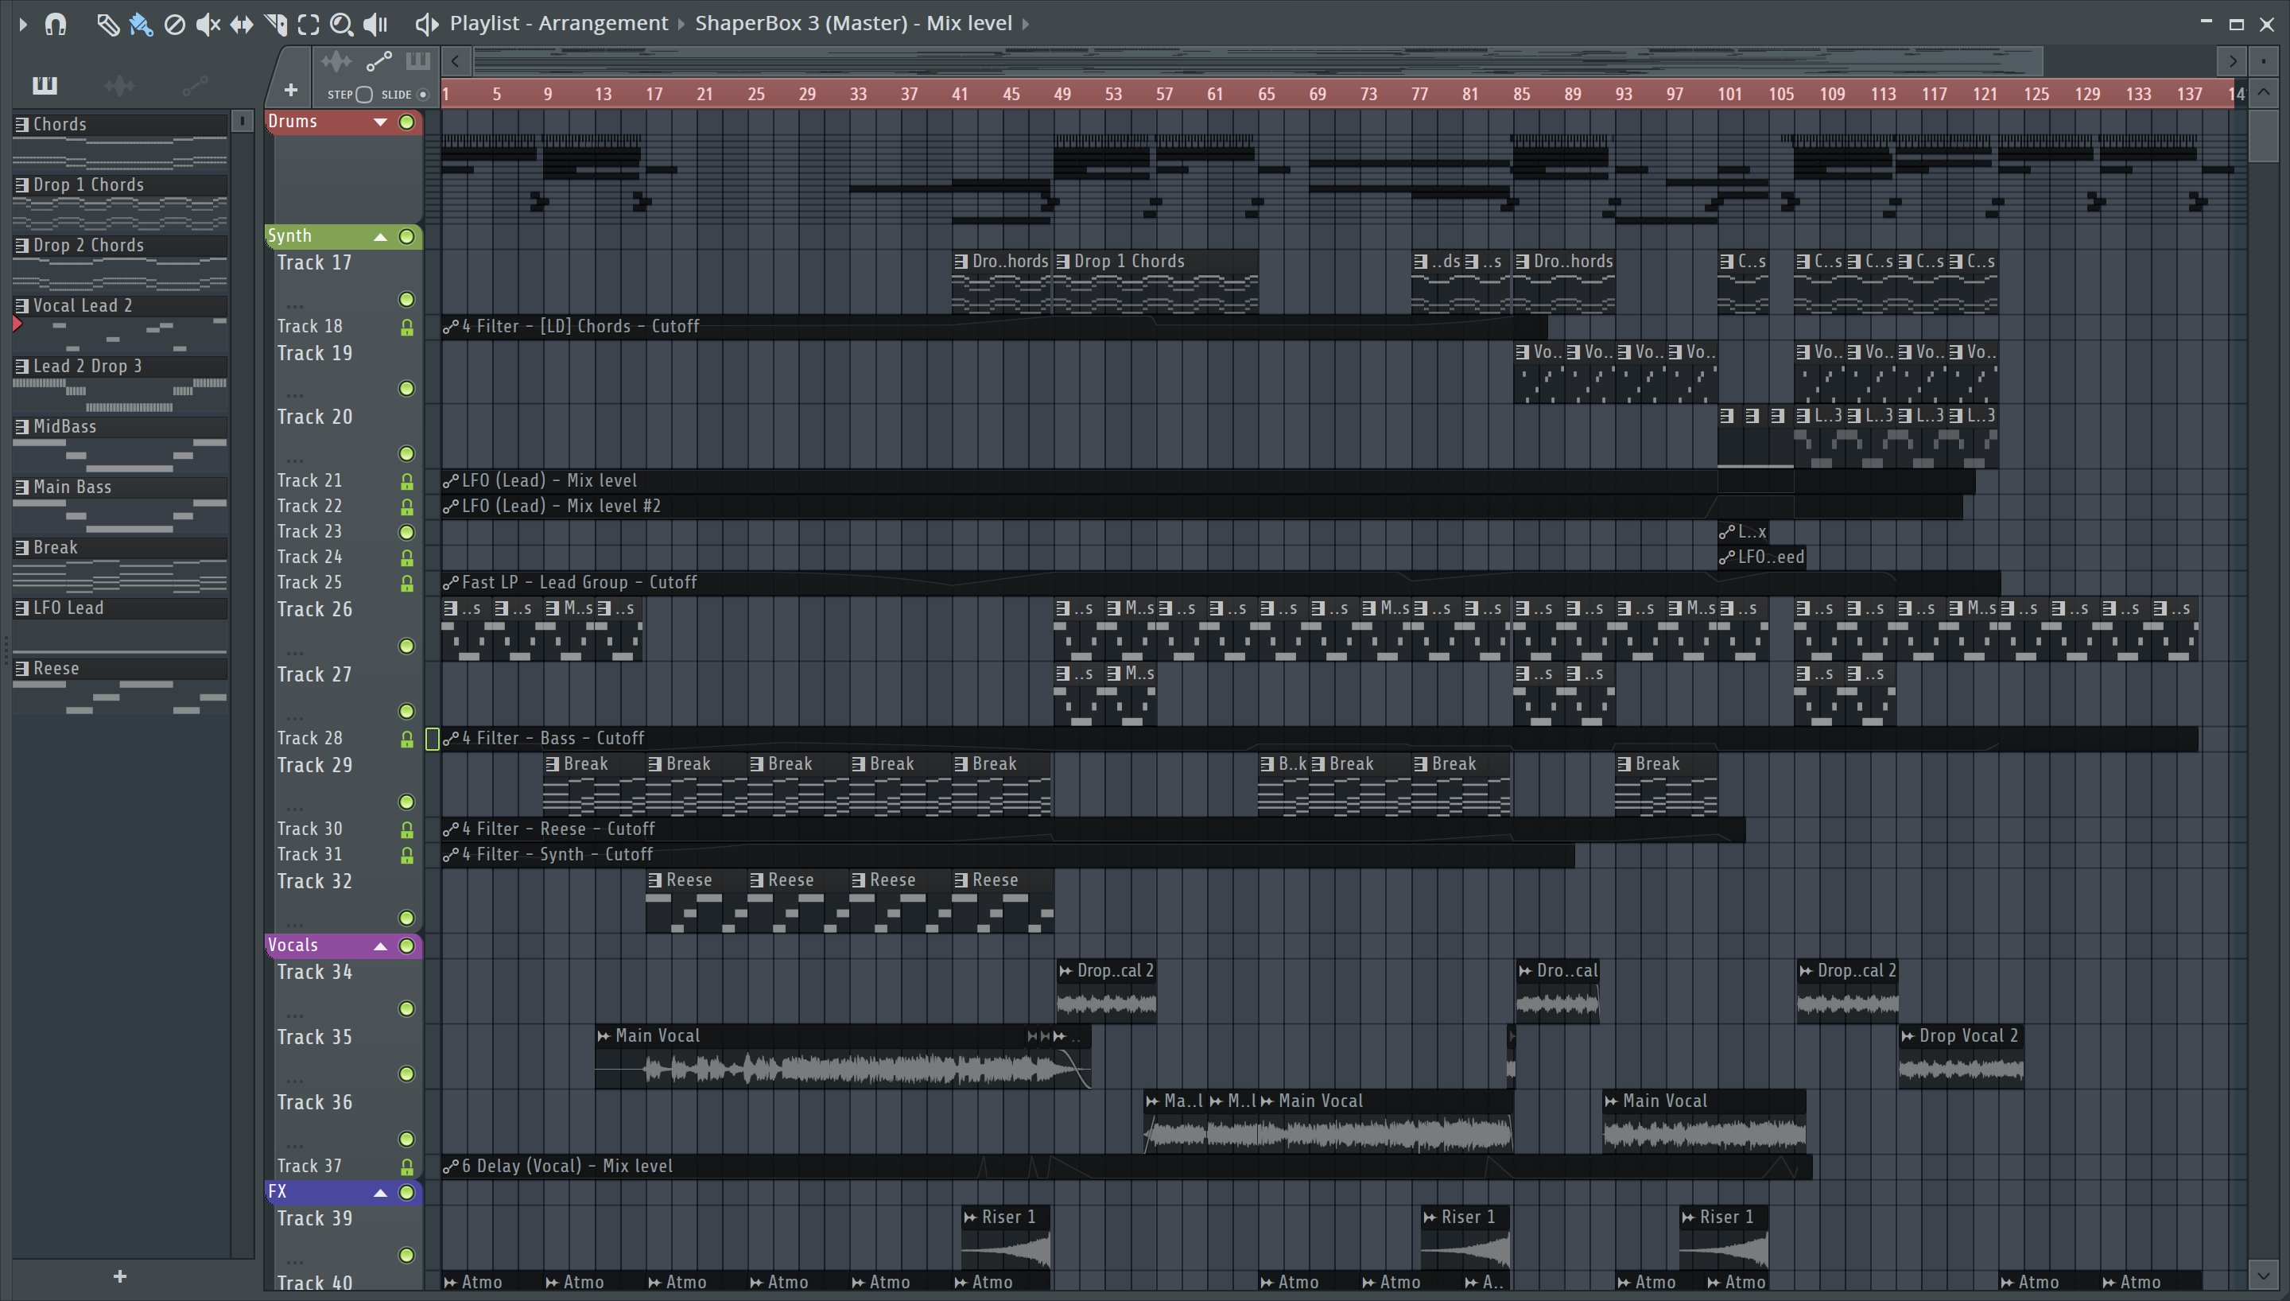This screenshot has width=2290, height=1301.
Task: Open the playlist options menu arrow
Action: click(22, 24)
